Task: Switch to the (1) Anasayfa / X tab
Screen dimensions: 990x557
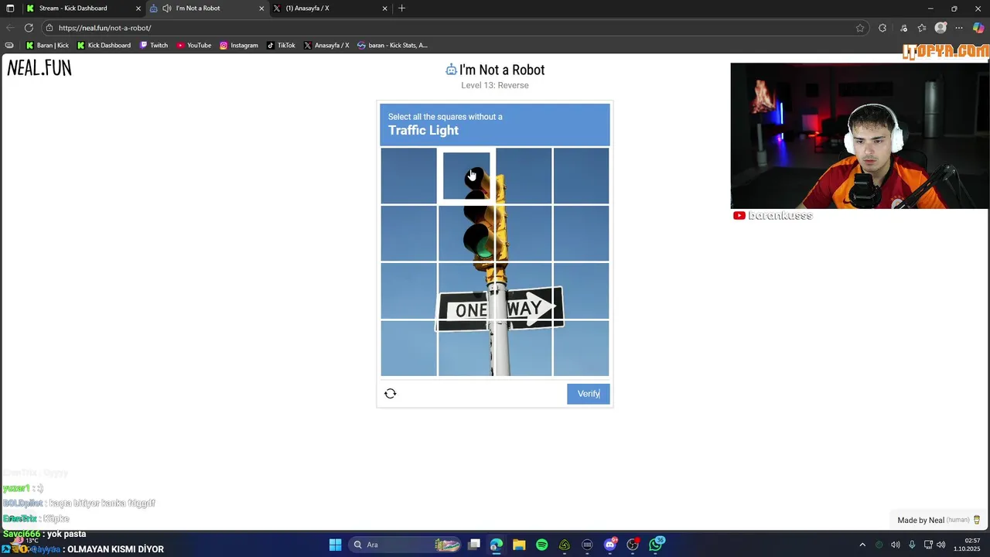Action: pyautogui.click(x=329, y=8)
